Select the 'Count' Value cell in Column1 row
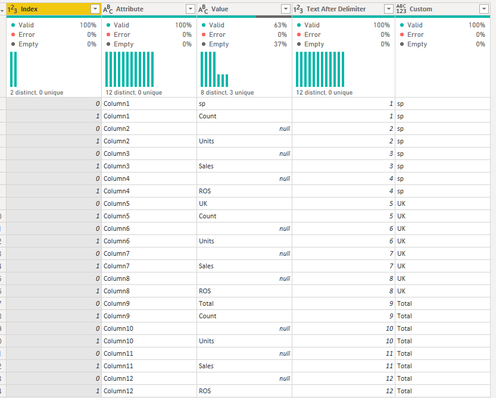The height and width of the screenshot is (398, 496). (244, 117)
